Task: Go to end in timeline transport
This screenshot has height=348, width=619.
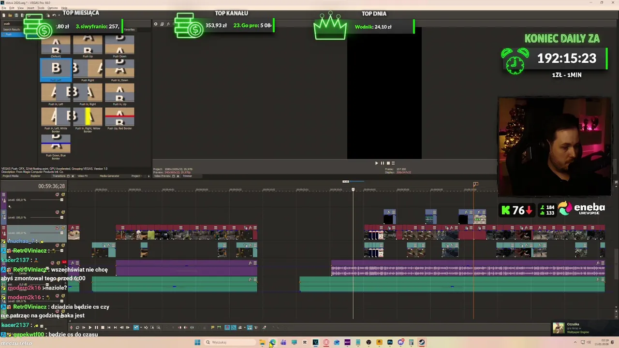Action: (x=115, y=327)
